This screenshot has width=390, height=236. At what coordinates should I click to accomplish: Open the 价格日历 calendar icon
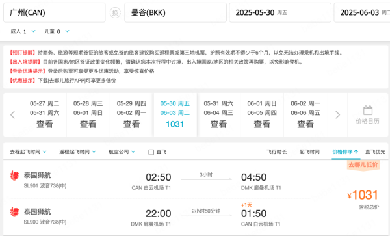368,111
